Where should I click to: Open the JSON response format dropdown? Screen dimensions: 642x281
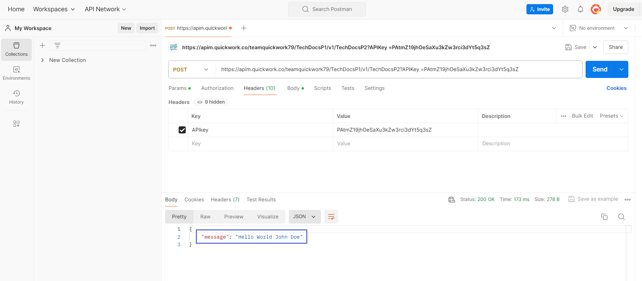tap(305, 217)
